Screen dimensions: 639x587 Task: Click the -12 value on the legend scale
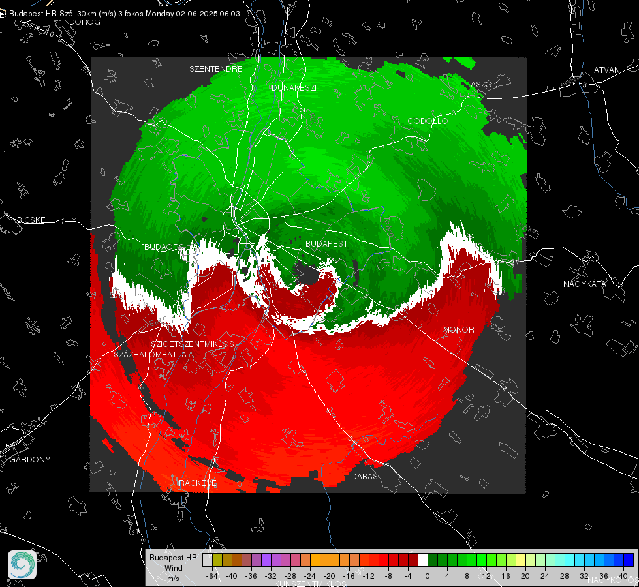(x=368, y=576)
